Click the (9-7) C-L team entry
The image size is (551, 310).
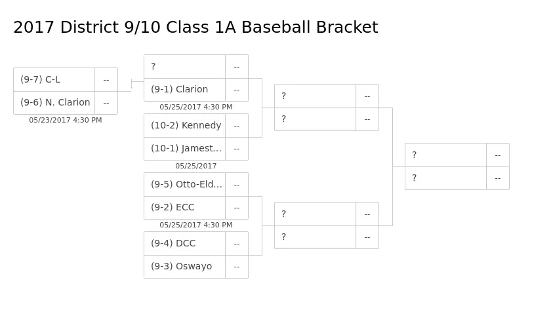pyautogui.click(x=54, y=80)
